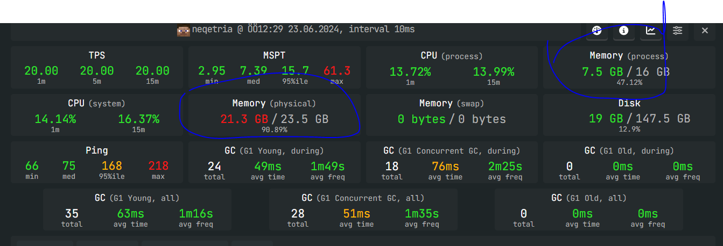Click CPU system 1m value 14.14%
Screen dimensions: 723x246
(x=55, y=119)
